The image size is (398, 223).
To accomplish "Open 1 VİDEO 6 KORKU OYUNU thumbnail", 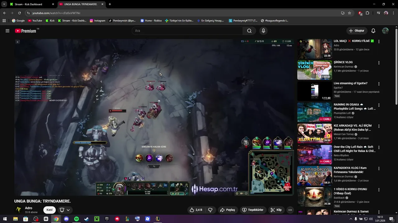I will (314, 197).
